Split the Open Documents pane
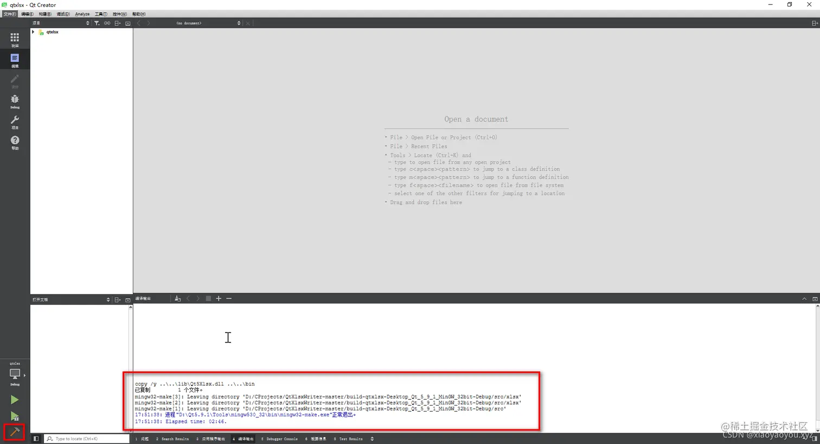Screen dimensions: 820x444 coord(118,300)
